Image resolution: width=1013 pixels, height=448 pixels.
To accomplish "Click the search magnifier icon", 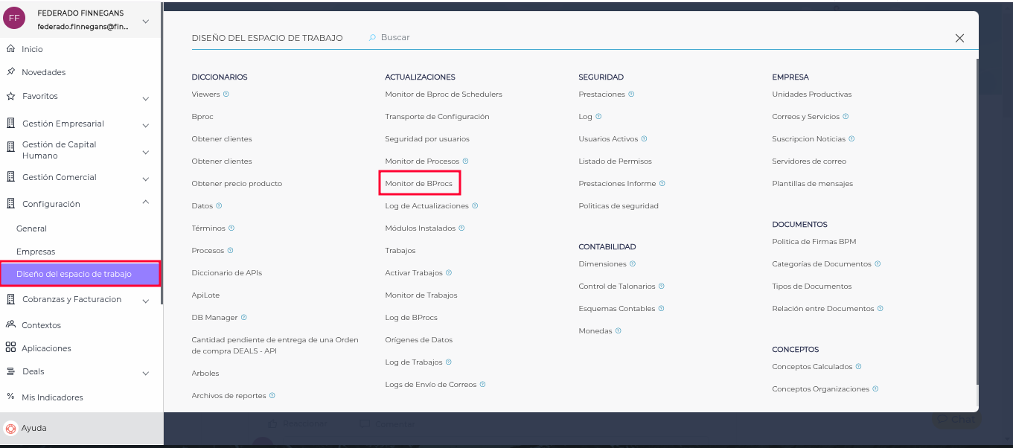I will point(373,37).
